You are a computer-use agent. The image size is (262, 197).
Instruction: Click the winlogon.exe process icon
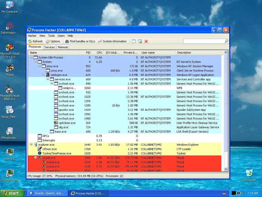pos(48,75)
